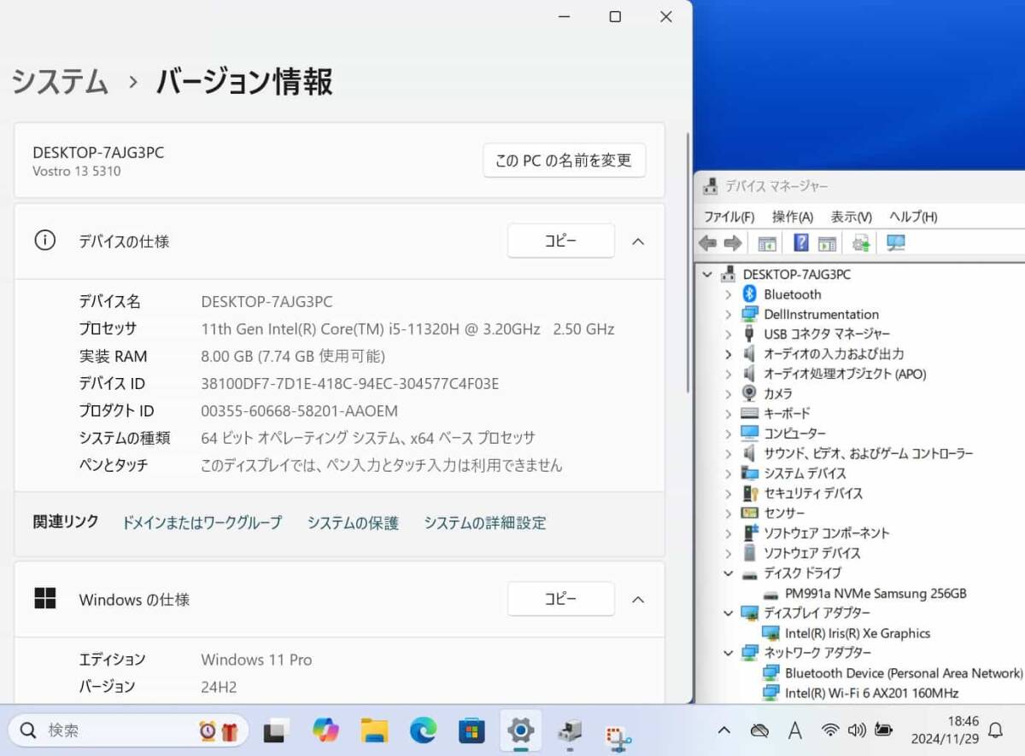Click the Back arrow in Device Manager toolbar
The height and width of the screenshot is (756, 1025).
click(x=707, y=243)
